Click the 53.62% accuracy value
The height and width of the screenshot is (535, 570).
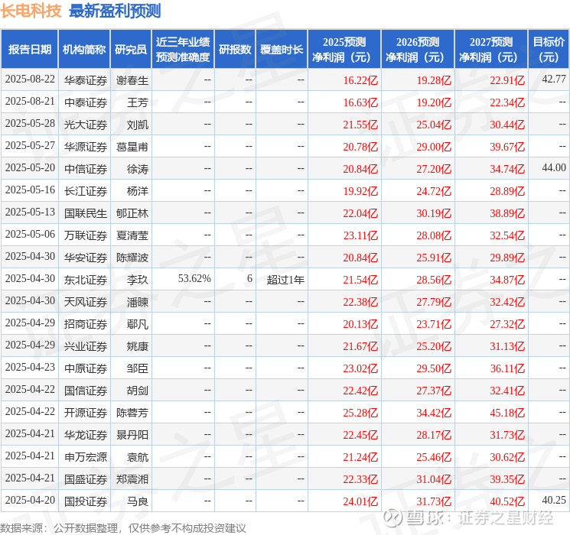point(194,278)
